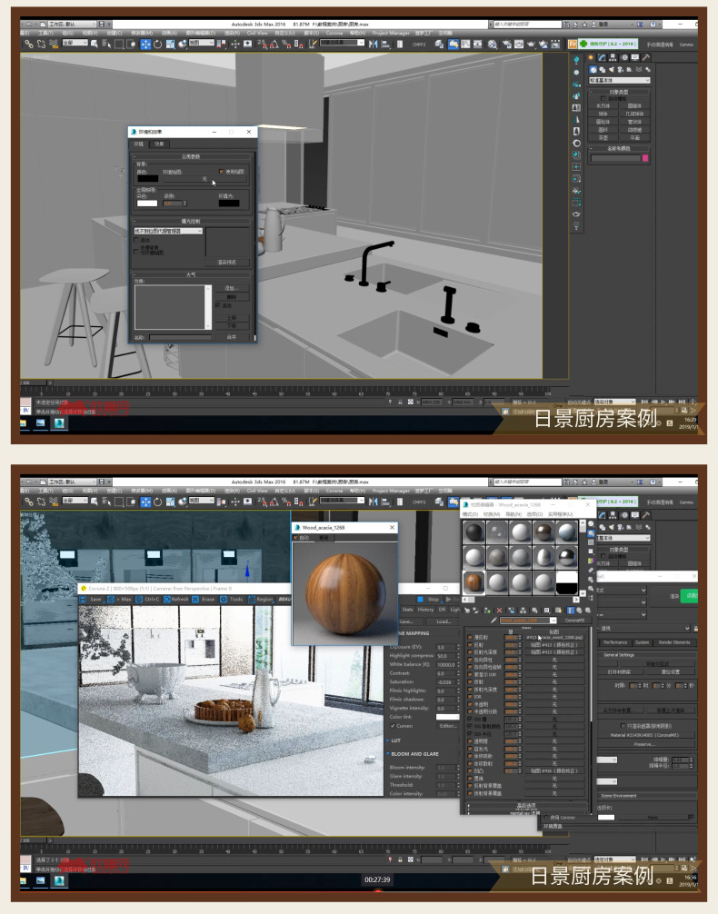Select Shapes category icon in upper Create panel
Viewport: 718px width, 914px height.
pyautogui.click(x=603, y=69)
